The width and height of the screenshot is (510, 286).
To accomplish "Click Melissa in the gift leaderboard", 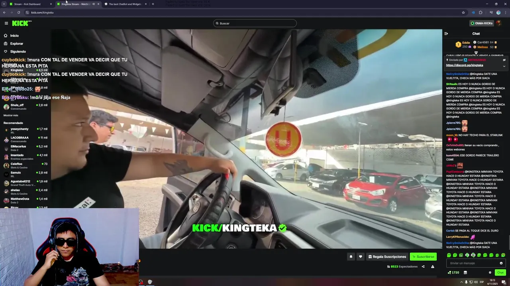I will pos(483,47).
